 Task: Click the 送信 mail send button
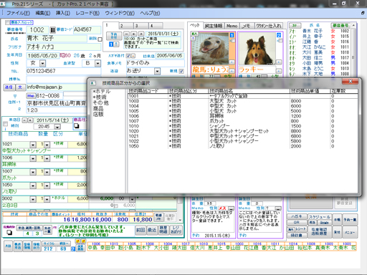(x=9, y=87)
